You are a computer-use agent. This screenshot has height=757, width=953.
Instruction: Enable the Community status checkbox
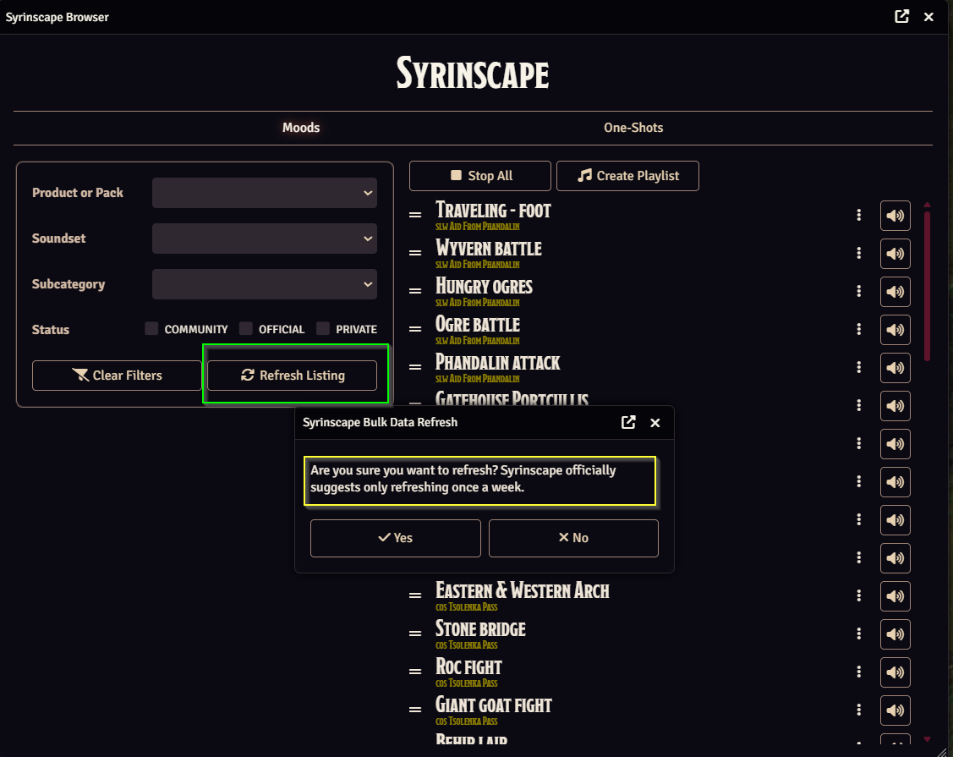(151, 329)
